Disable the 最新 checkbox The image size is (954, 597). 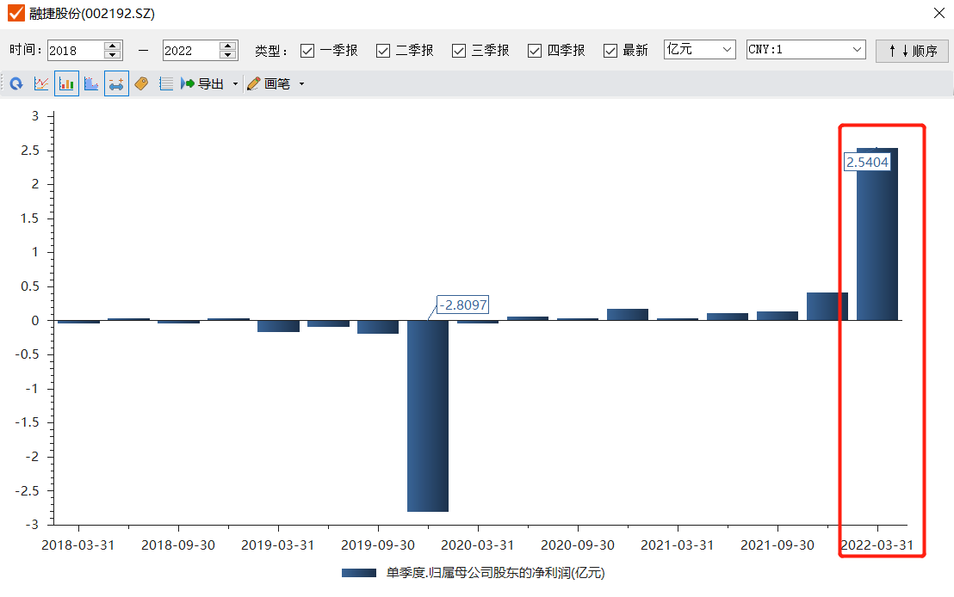[x=610, y=51]
